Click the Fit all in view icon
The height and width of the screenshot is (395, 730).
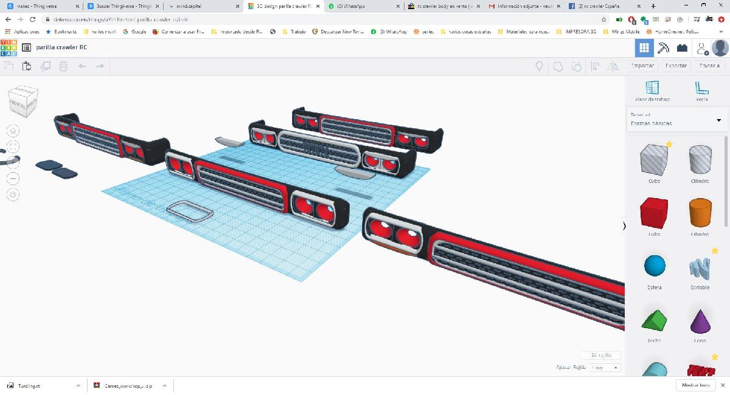pyautogui.click(x=13, y=146)
